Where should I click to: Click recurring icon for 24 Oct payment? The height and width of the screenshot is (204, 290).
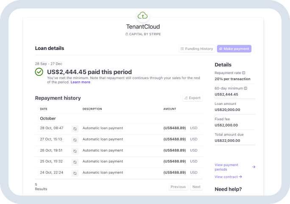(x=75, y=173)
